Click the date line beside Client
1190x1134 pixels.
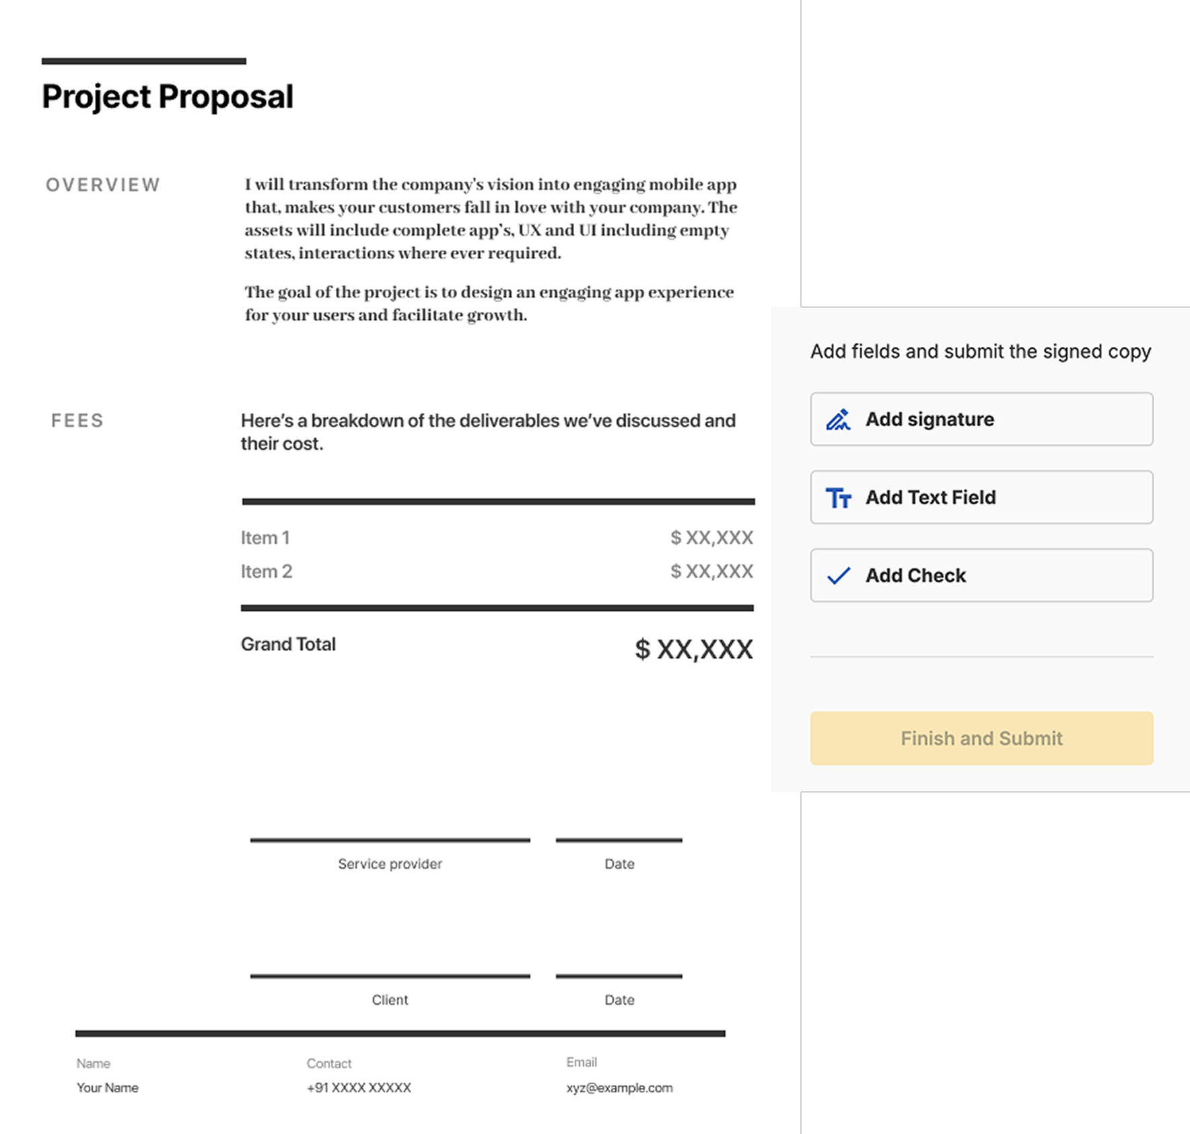point(619,975)
